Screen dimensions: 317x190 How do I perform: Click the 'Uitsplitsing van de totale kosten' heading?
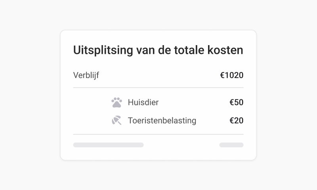[158, 51]
